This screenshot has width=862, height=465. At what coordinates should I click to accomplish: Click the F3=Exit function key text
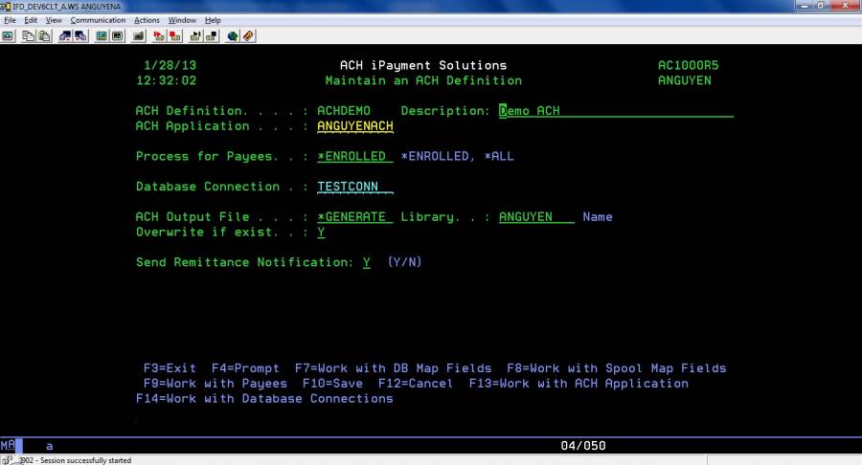tap(170, 368)
